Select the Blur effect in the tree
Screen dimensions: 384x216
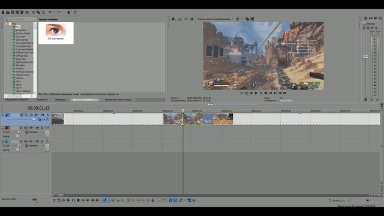[x=18, y=27]
